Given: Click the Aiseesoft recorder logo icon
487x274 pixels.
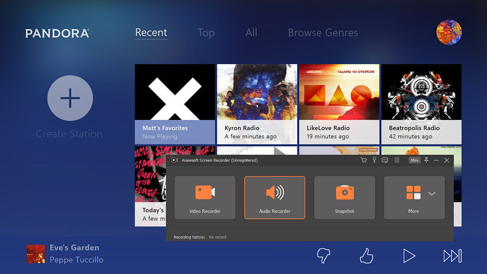Looking at the screenshot, I should coord(174,160).
